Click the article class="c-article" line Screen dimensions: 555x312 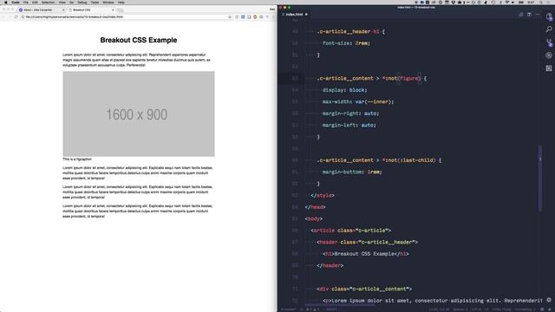(350, 231)
